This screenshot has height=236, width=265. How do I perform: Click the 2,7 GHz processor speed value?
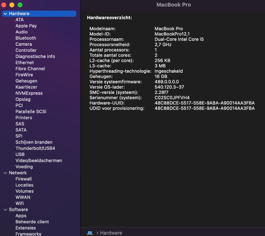(x=163, y=45)
